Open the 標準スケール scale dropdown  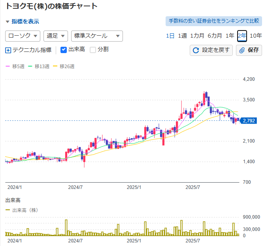pos(97,36)
